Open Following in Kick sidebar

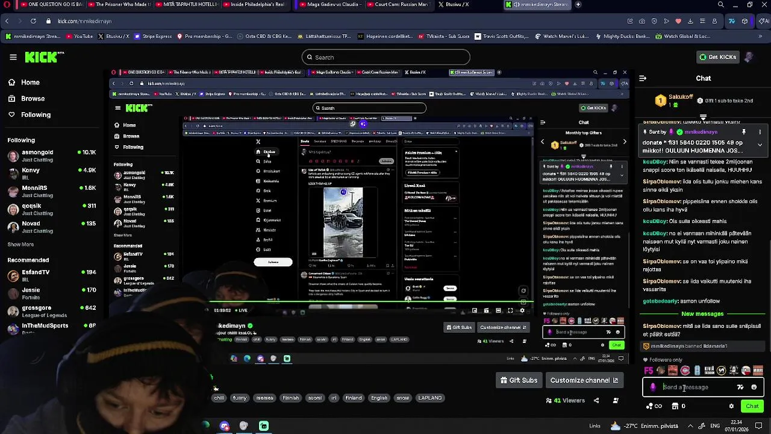point(30,115)
